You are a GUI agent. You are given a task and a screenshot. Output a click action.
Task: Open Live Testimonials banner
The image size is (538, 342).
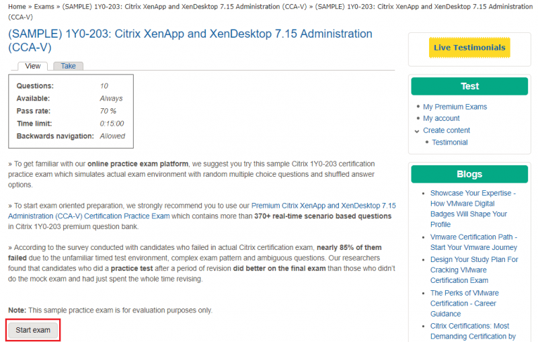point(469,48)
